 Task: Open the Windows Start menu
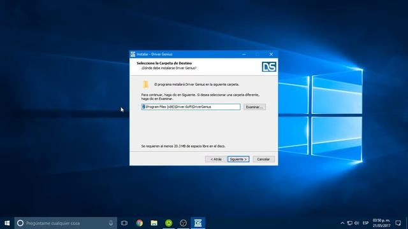pos(7,223)
